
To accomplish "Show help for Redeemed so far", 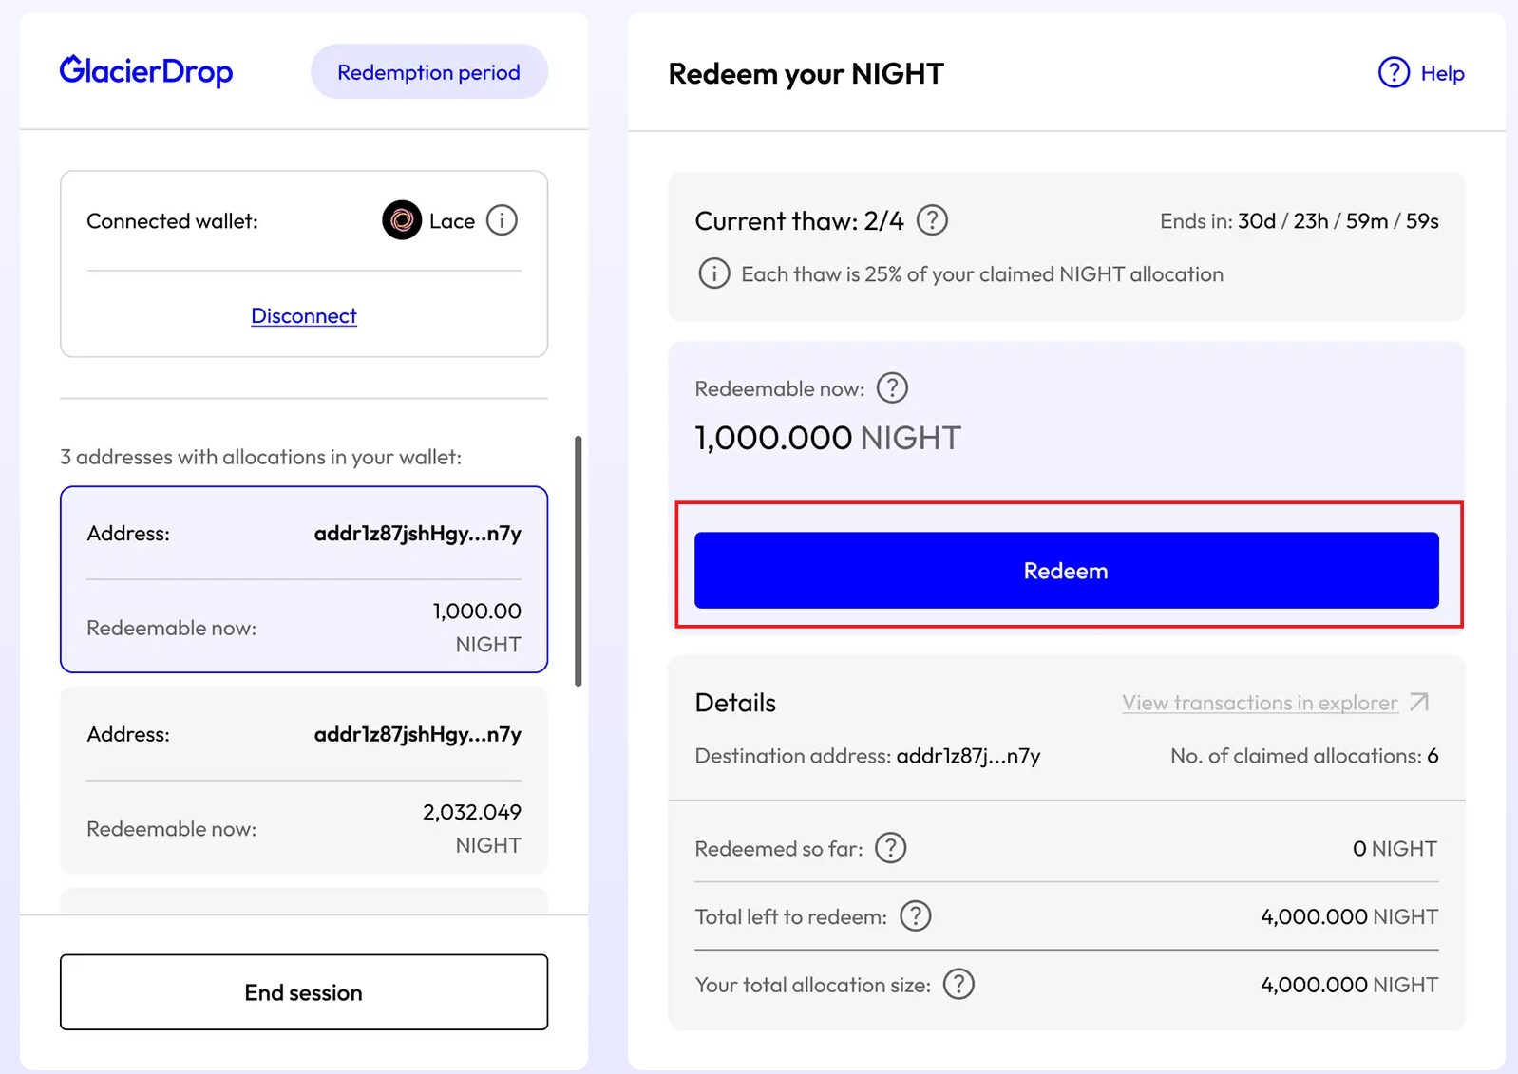I will [890, 847].
